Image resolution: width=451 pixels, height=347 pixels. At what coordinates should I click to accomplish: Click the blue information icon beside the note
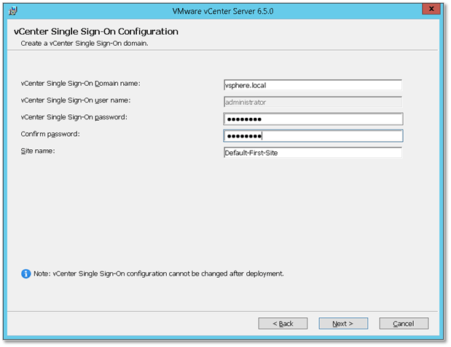[26, 274]
